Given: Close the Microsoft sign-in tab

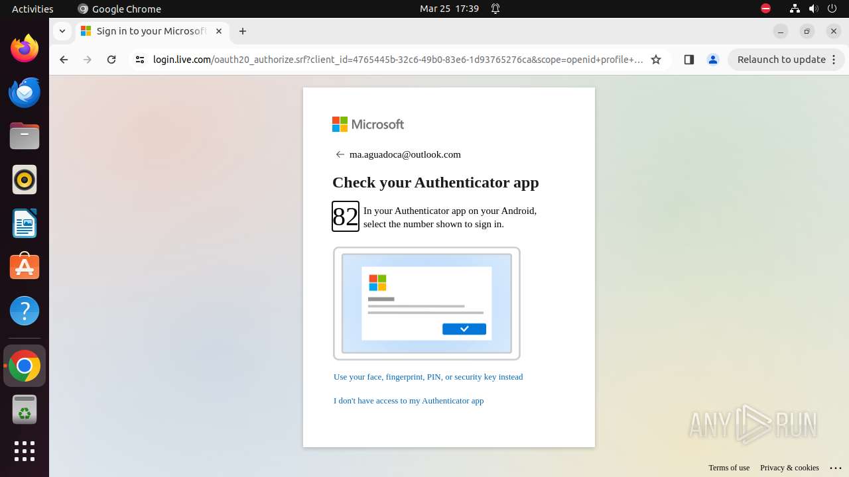Looking at the screenshot, I should tap(219, 31).
